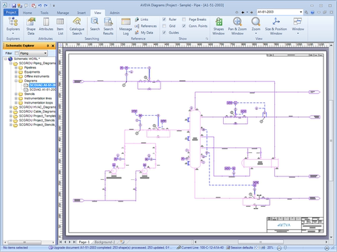Open the Size & Position Window
Image resolution: width=337 pixels, height=252 pixels.
[x=276, y=26]
